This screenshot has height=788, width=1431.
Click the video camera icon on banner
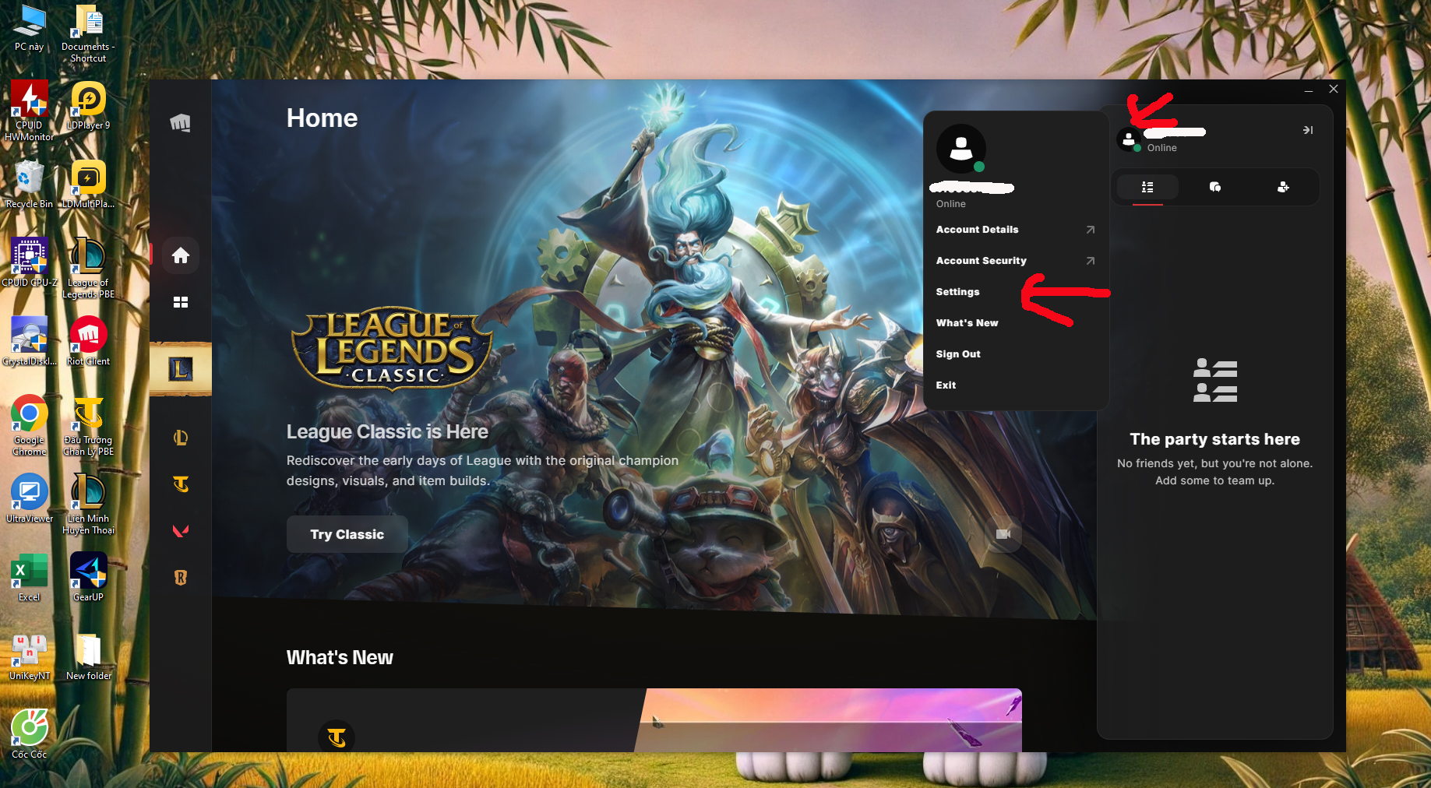[1003, 534]
